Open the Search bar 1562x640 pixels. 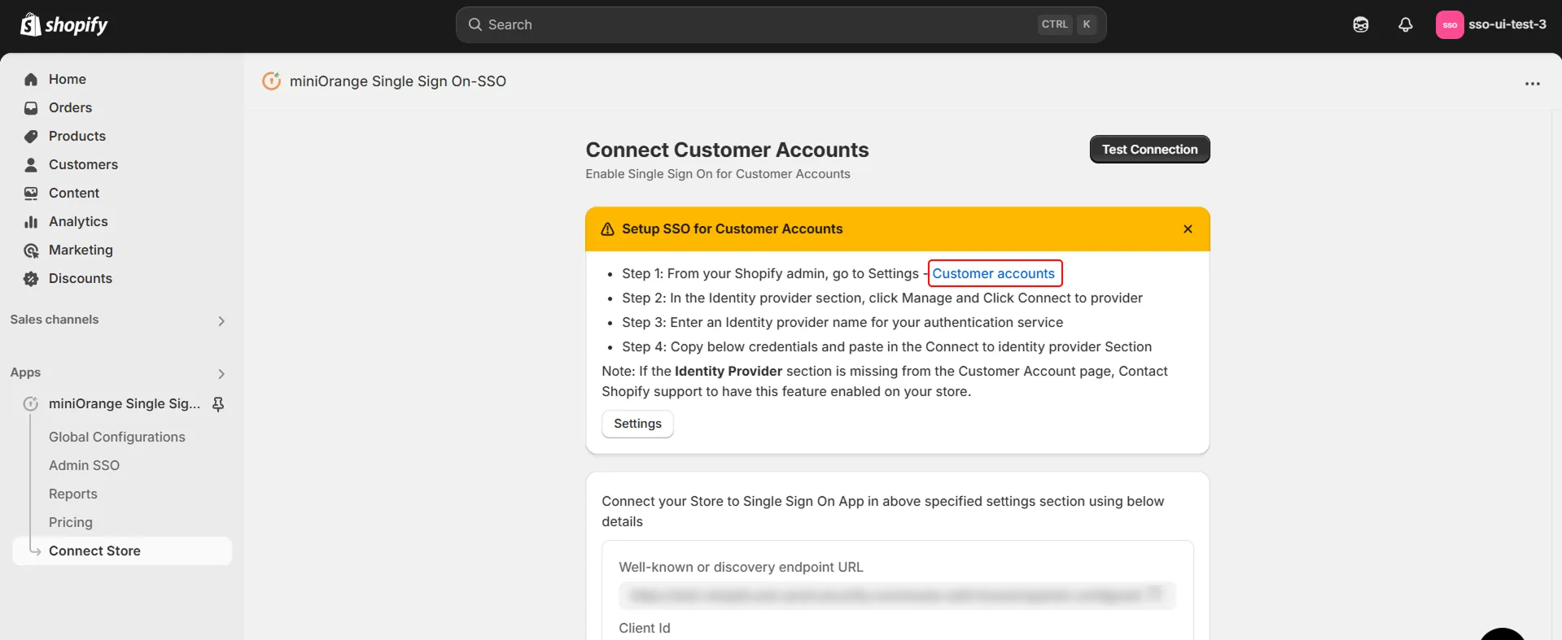[781, 24]
